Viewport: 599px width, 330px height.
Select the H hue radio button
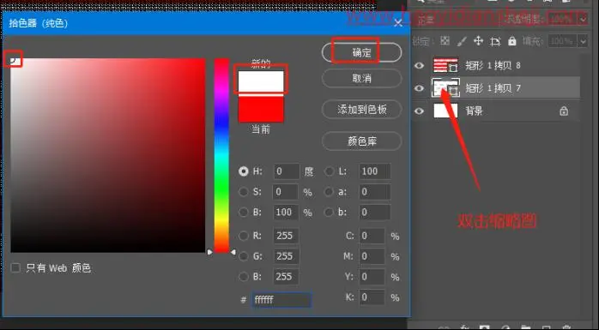[x=244, y=171]
